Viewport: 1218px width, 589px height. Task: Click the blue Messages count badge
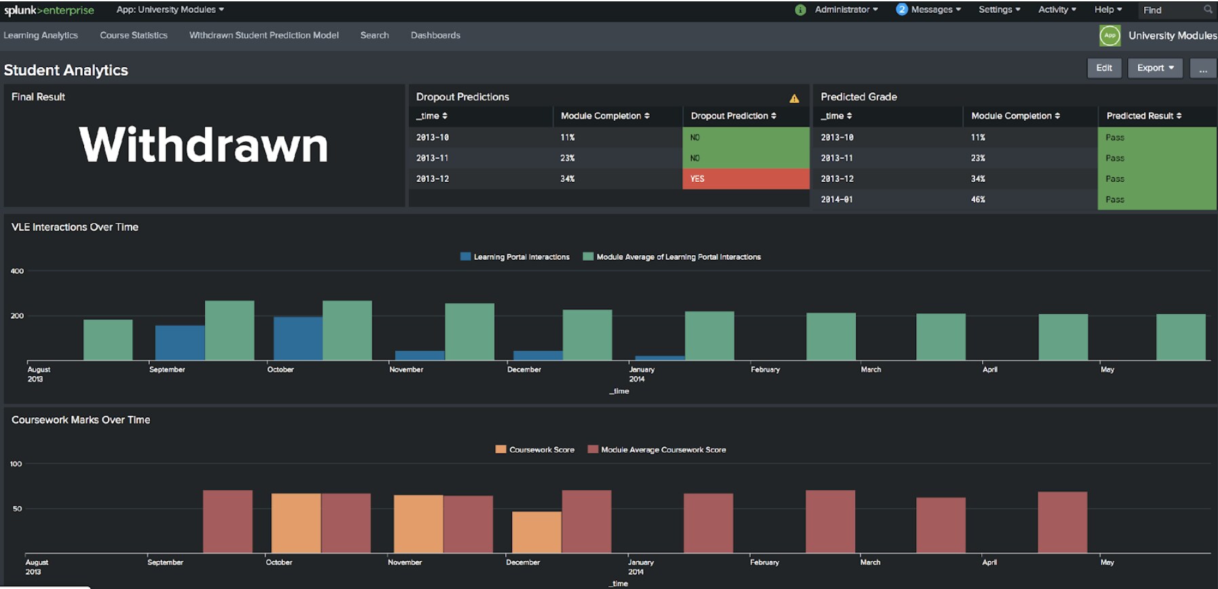coord(901,9)
